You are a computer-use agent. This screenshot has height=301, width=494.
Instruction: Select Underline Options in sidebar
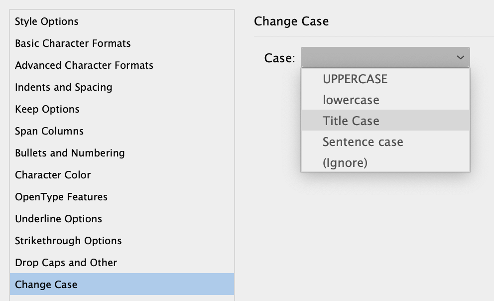[59, 219]
